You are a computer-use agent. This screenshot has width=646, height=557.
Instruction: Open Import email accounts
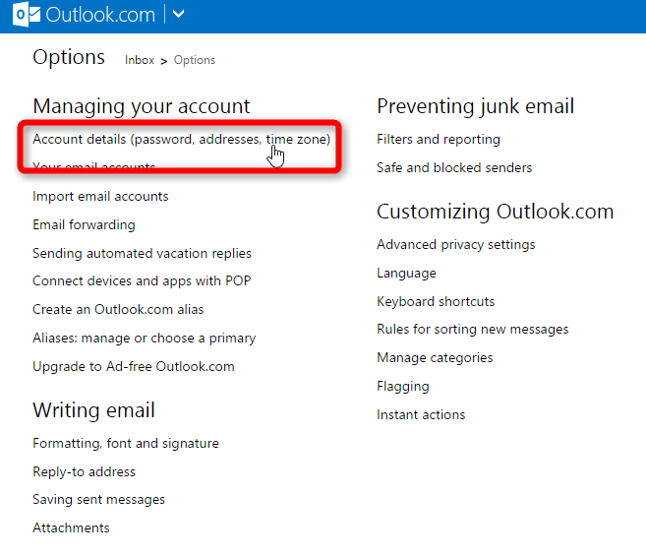coord(100,196)
